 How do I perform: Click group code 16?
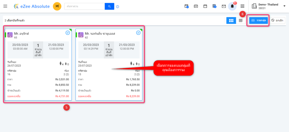tap(9, 74)
